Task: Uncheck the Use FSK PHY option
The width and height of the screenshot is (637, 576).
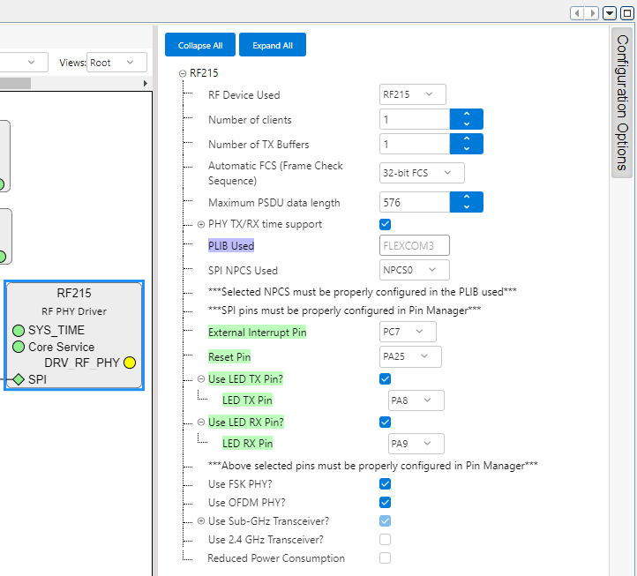Action: [x=385, y=483]
